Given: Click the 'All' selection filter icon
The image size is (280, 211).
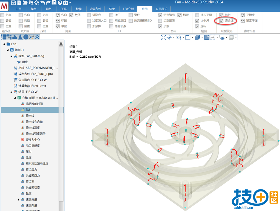Looking at the screenshot, I should click(x=213, y=38).
